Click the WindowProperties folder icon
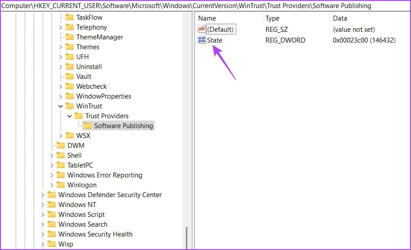 (x=70, y=96)
